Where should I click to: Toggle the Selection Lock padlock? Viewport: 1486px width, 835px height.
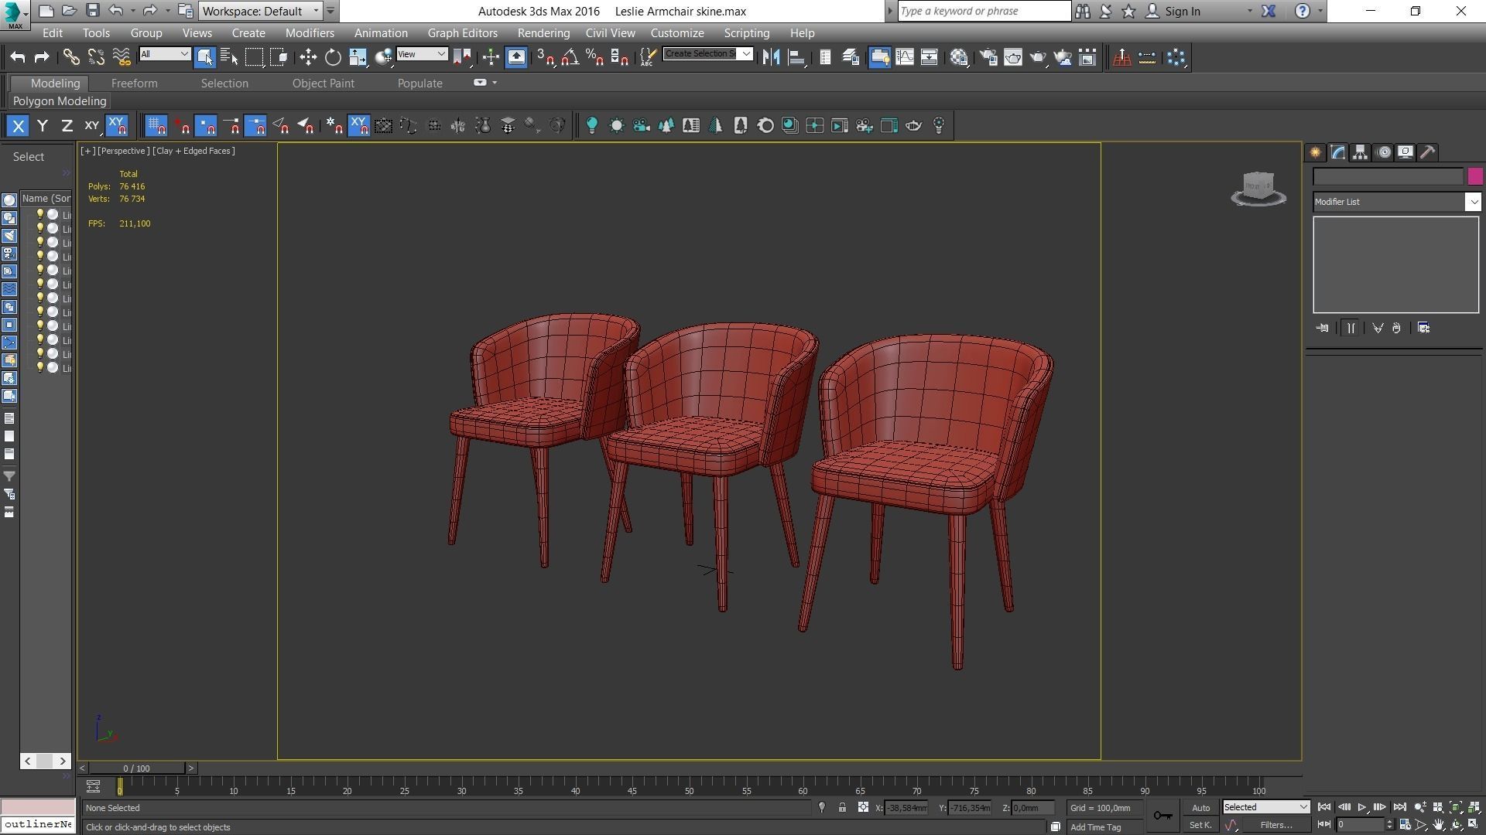(842, 807)
